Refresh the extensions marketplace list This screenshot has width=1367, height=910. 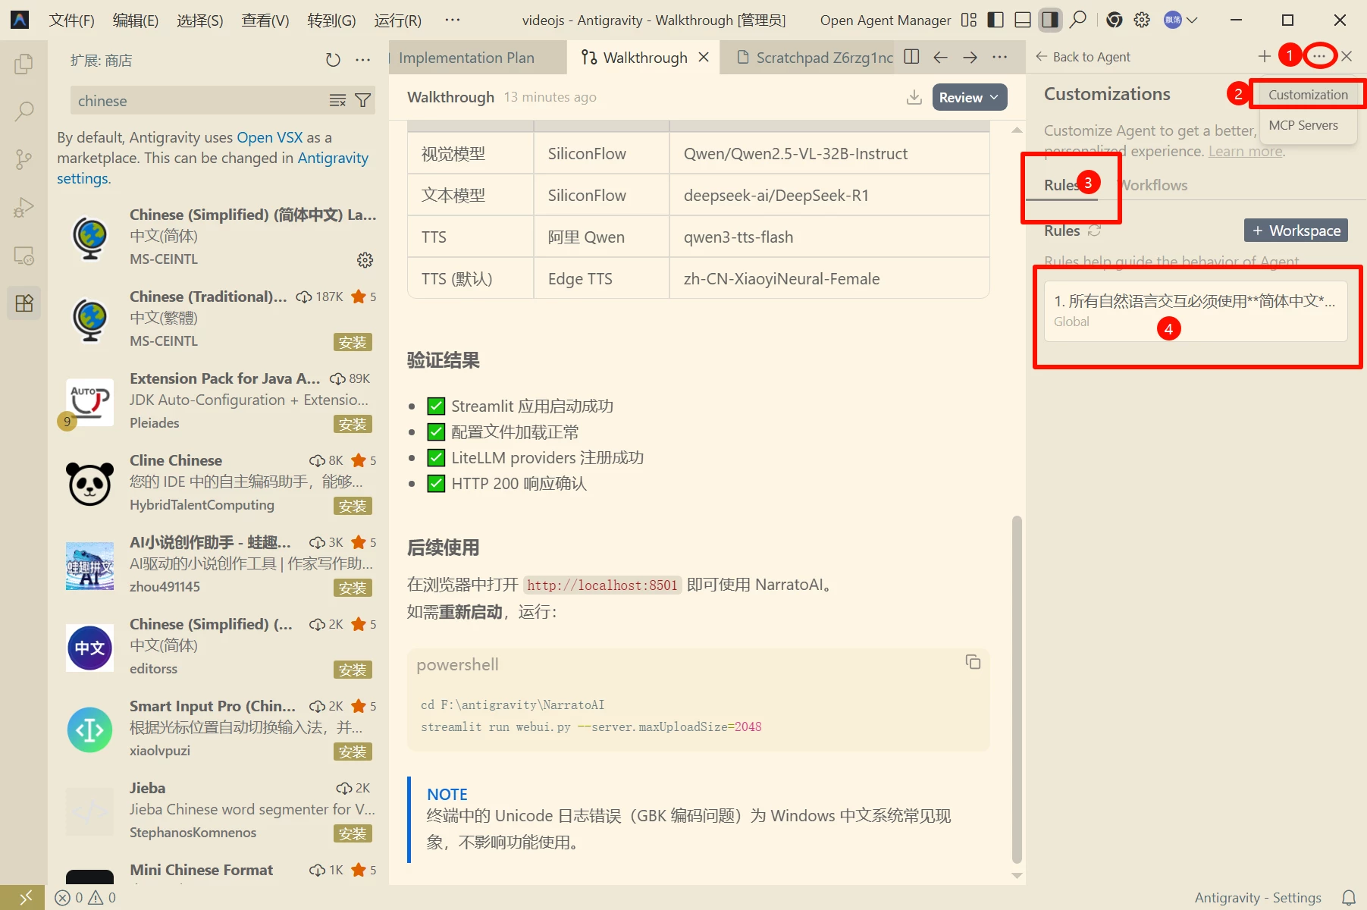(333, 60)
